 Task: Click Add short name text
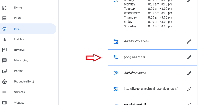tap(135, 73)
